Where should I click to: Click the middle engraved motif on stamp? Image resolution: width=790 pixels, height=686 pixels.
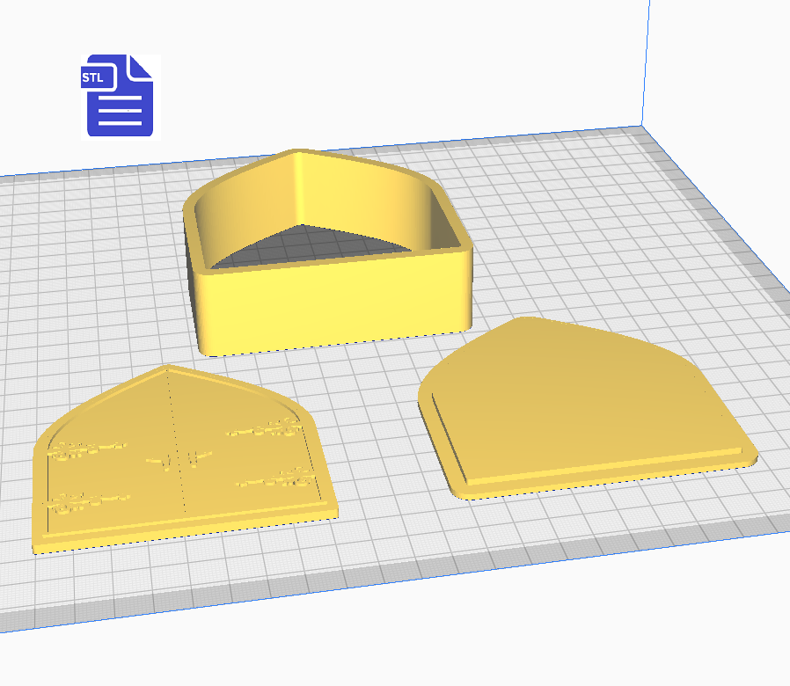pyautogui.click(x=180, y=459)
